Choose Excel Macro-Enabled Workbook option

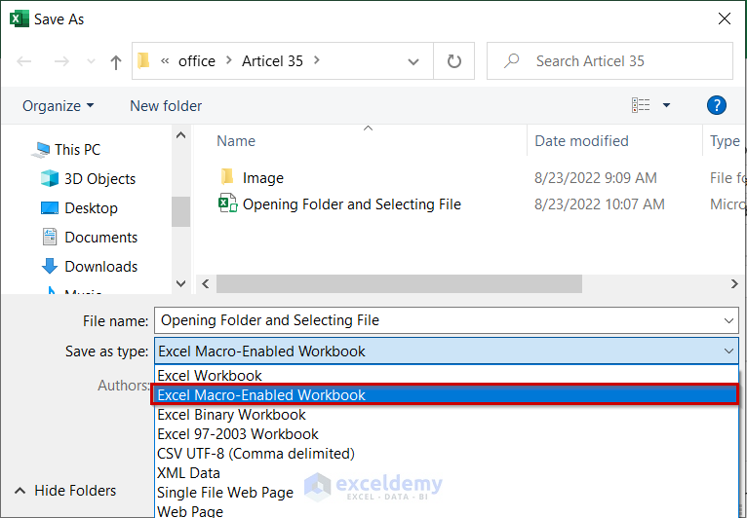pos(261,395)
